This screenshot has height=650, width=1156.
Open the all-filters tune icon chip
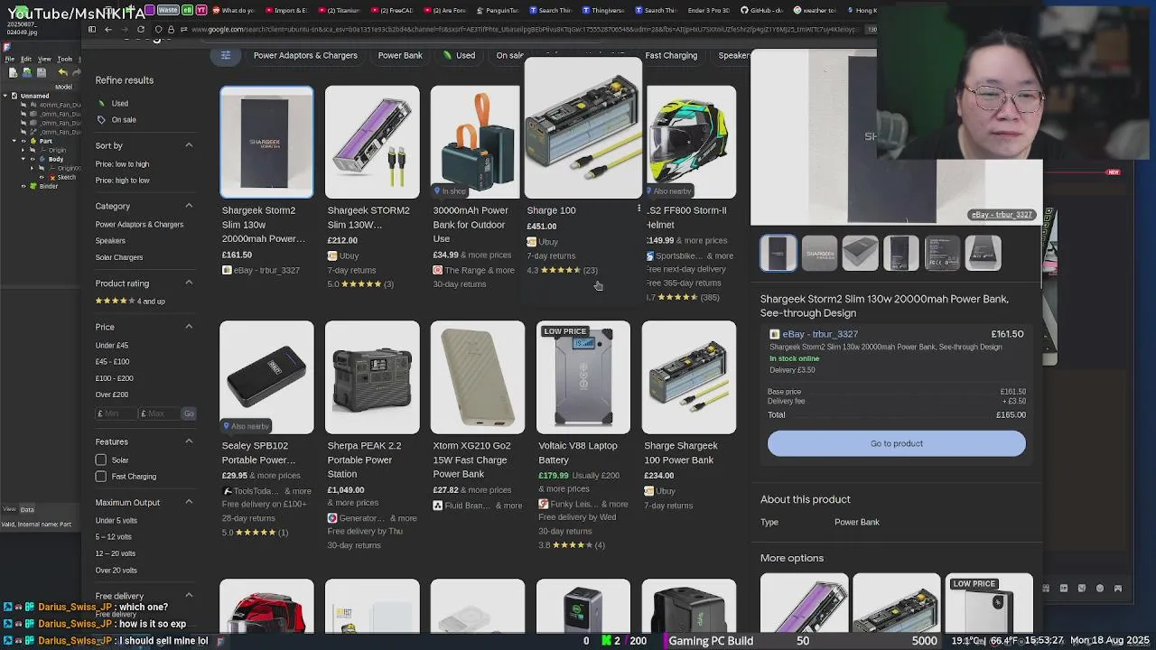tap(226, 55)
